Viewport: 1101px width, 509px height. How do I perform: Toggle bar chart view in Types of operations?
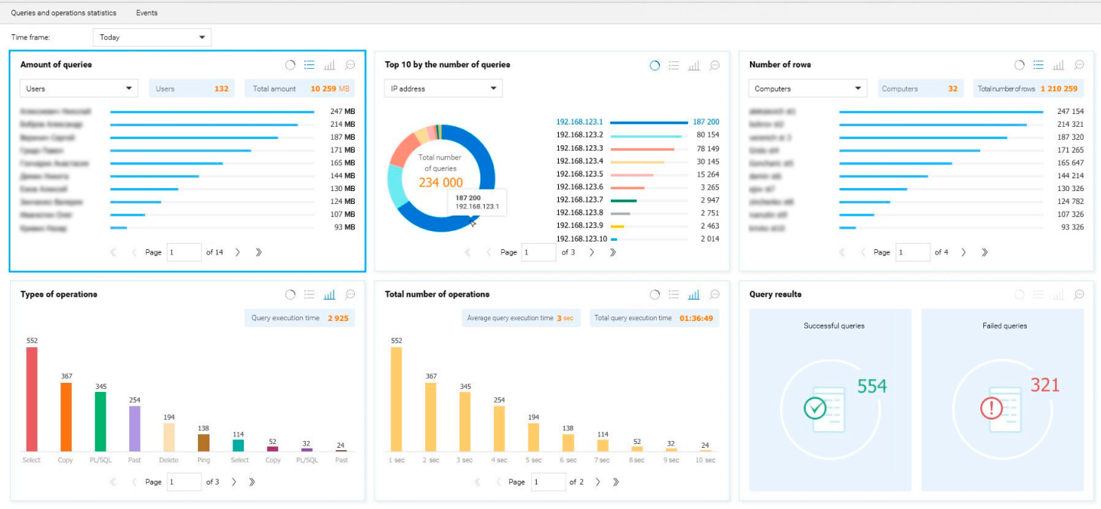[x=330, y=294]
